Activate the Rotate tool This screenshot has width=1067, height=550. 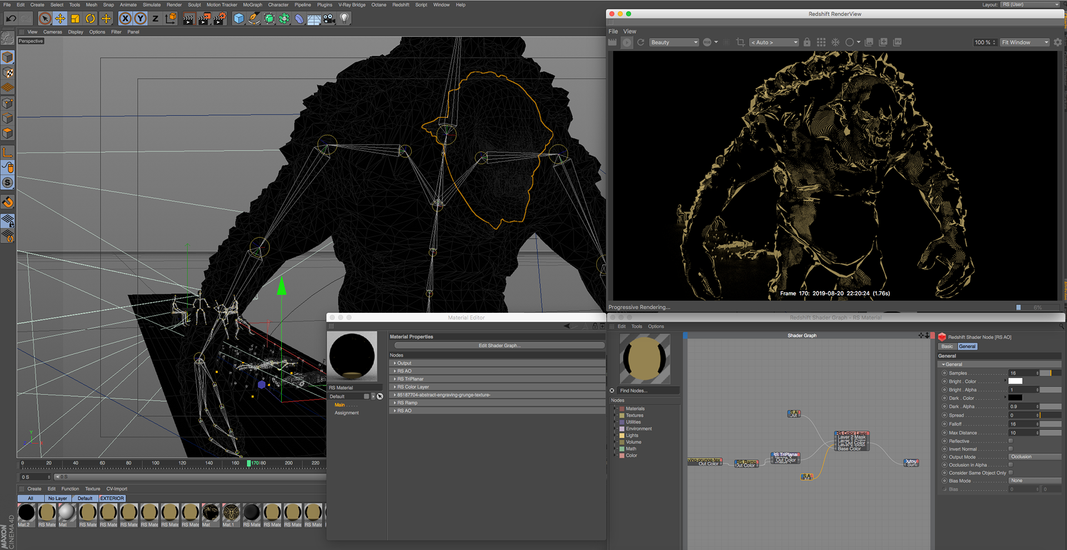pos(90,19)
